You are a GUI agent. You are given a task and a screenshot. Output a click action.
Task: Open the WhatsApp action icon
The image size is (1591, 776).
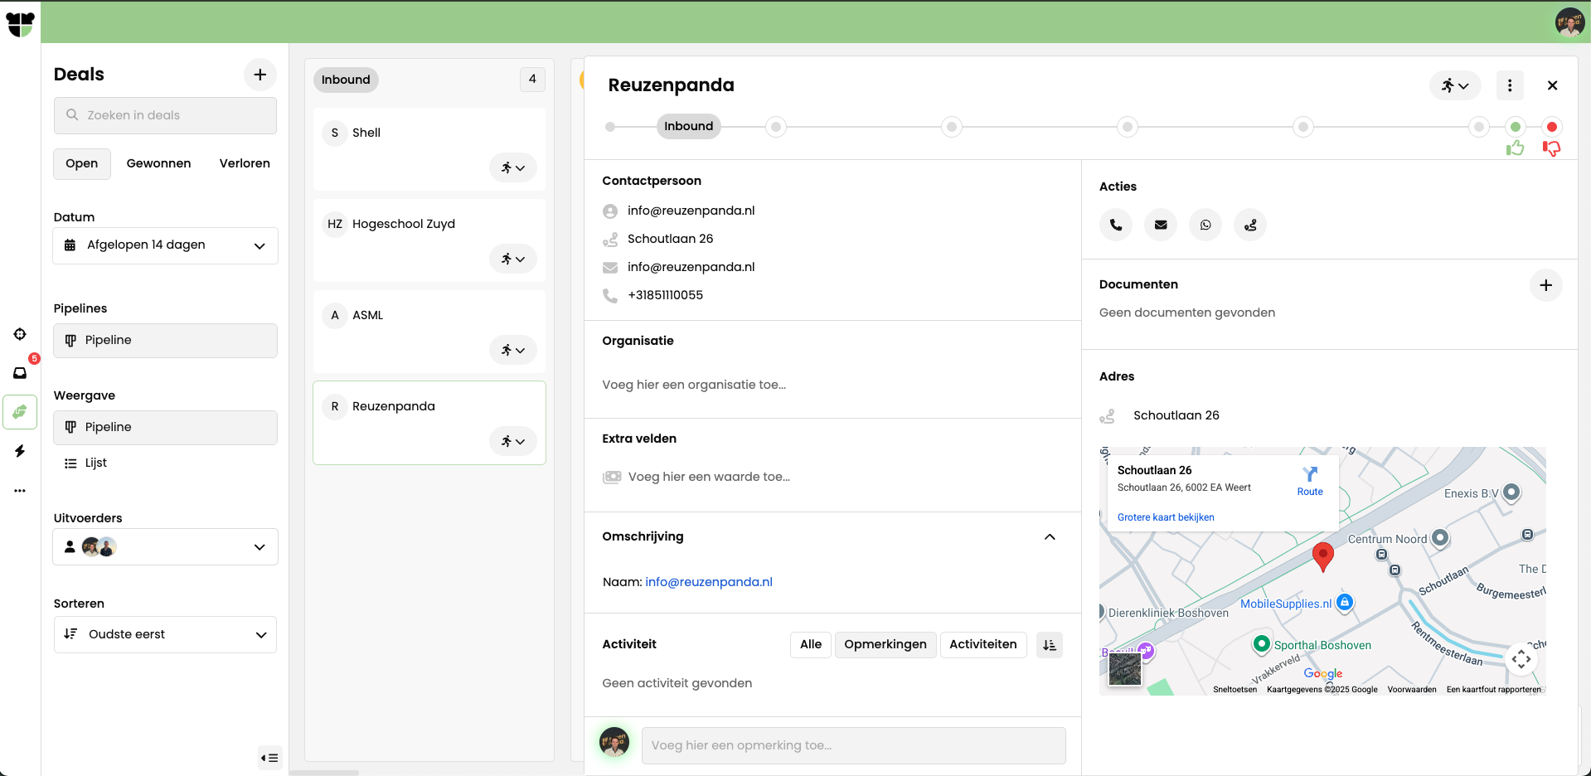[1205, 225]
